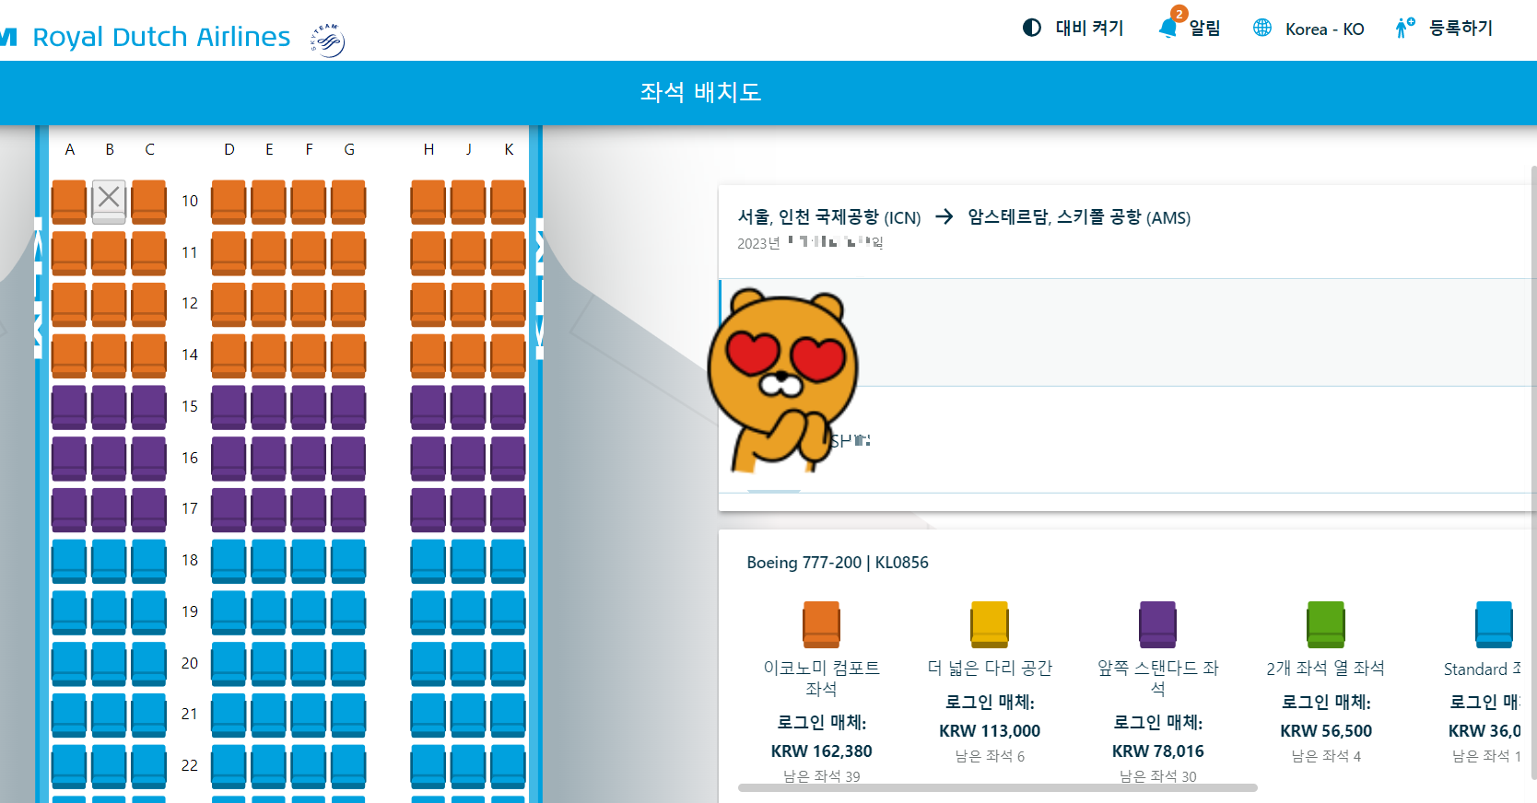Click the purple front standard legend swatch
1537x803 pixels.
click(1157, 625)
